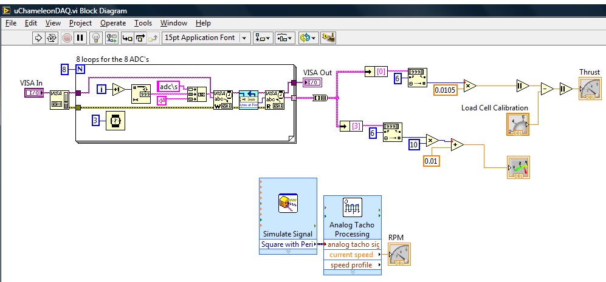Image resolution: width=606 pixels, height=282 pixels.
Task: Select the Subtract function node
Action: tap(547, 89)
